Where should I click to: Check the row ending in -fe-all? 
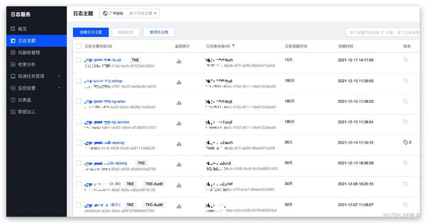coord(79,60)
